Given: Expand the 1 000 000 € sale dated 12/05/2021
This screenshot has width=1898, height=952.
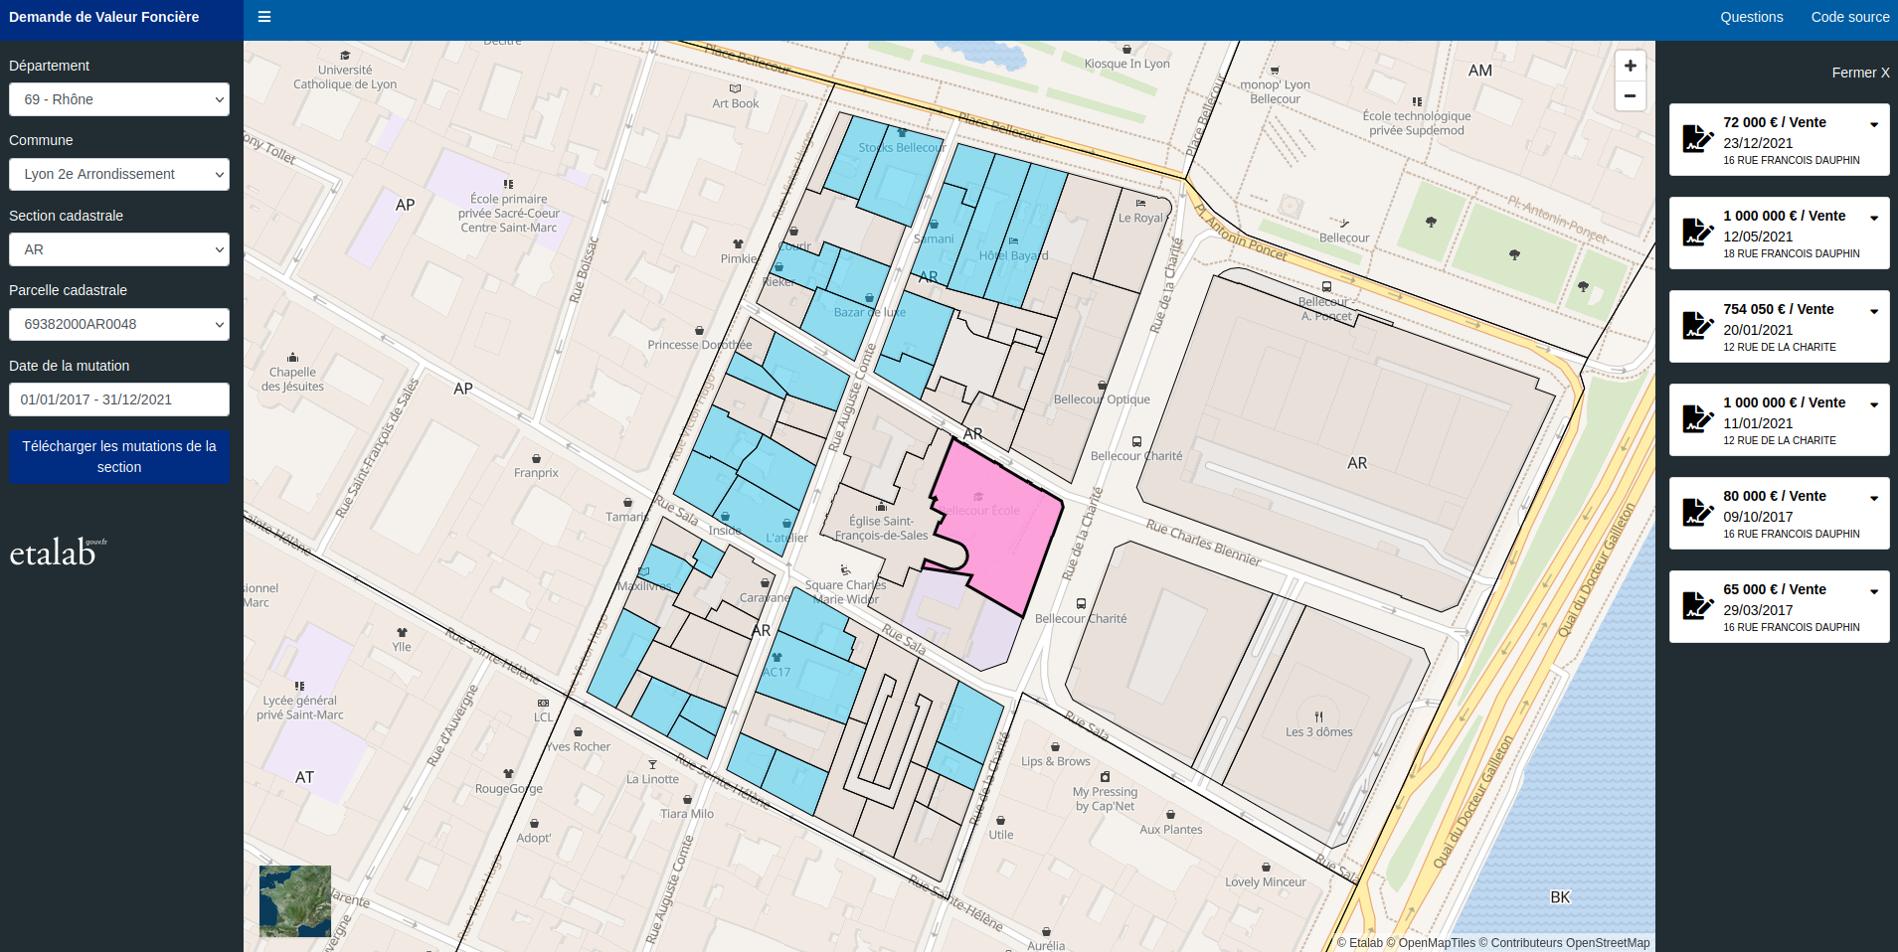Looking at the screenshot, I should [1873, 218].
